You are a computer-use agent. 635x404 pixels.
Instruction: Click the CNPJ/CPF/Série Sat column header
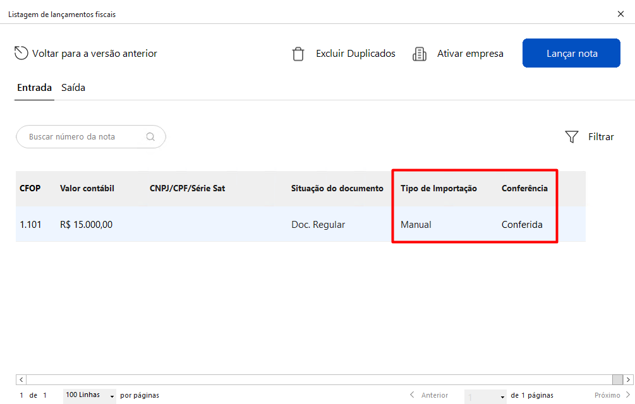(x=187, y=189)
